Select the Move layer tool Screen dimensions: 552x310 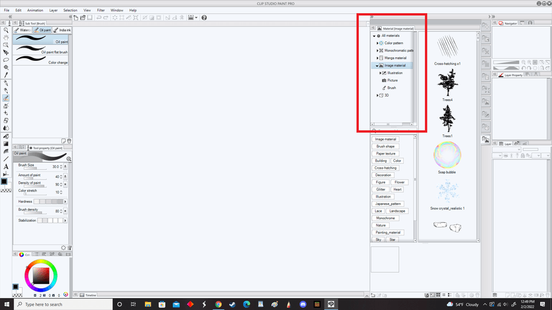pos(6,52)
